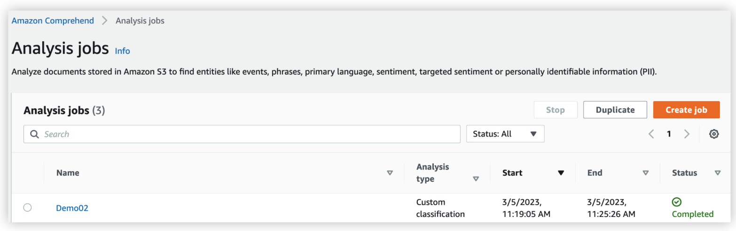
Task: Focus the analysis jobs search field
Action: click(x=249, y=134)
